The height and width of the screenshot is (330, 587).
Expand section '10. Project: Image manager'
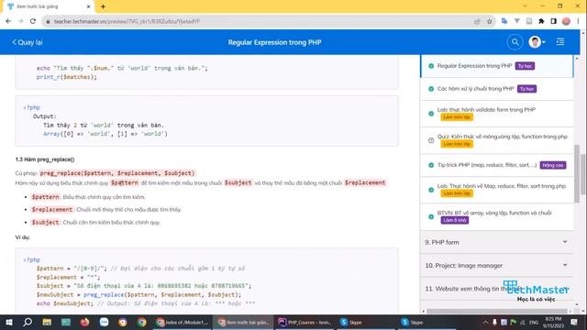(497, 265)
